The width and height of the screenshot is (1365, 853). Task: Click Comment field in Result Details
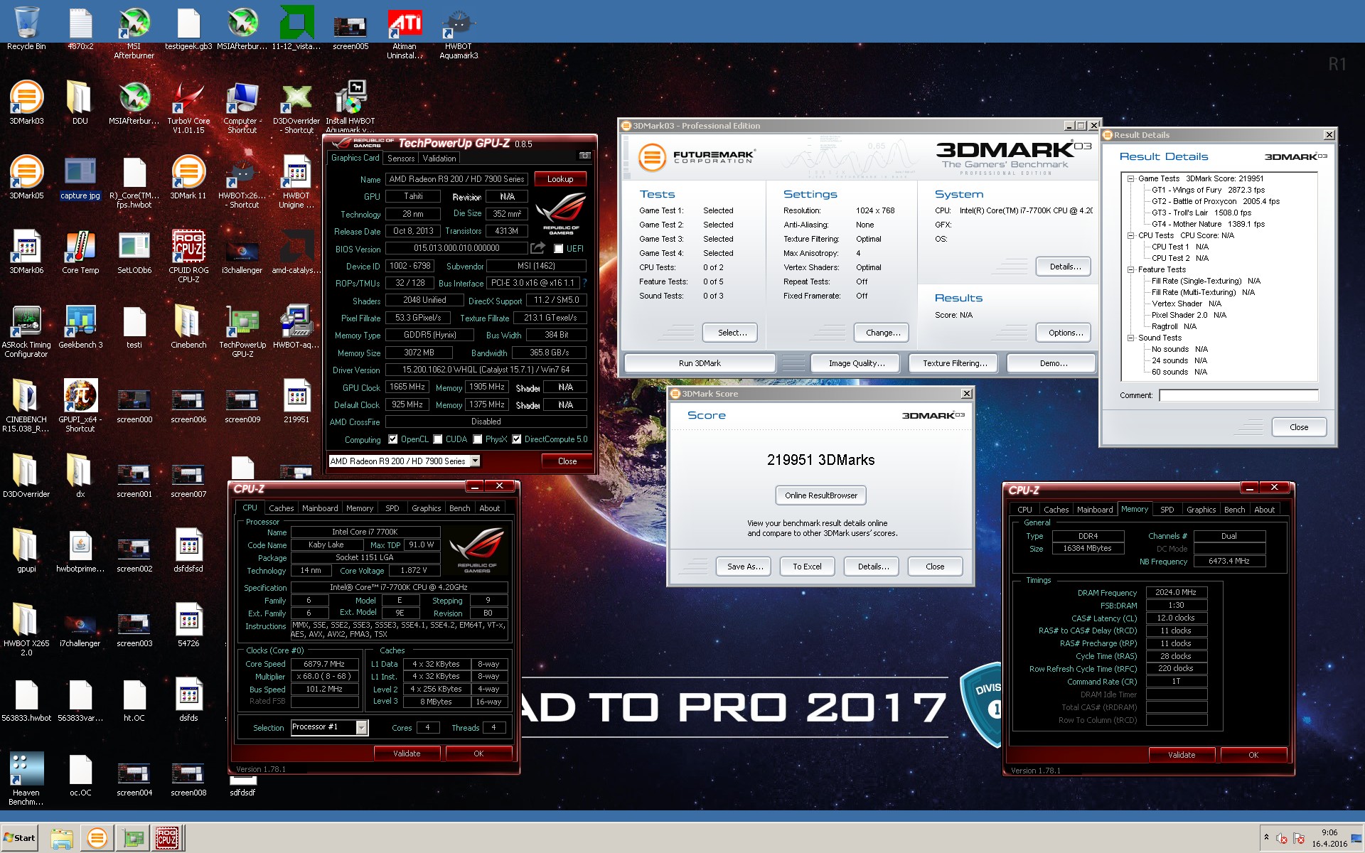[x=1238, y=395]
